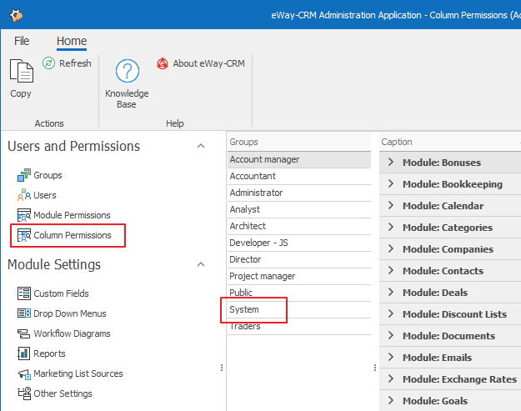
Task: Click the Groups column header
Action: pyautogui.click(x=299, y=142)
